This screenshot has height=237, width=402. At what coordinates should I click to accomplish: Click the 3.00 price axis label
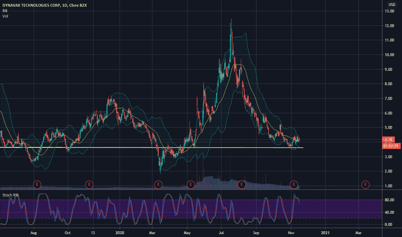coord(389,157)
